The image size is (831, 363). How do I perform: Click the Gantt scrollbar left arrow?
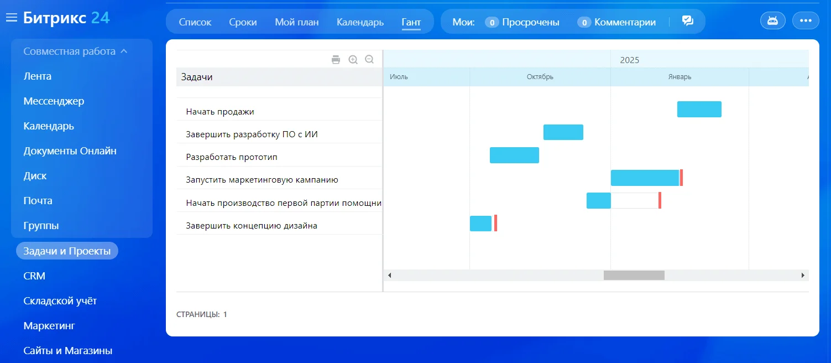(389, 275)
